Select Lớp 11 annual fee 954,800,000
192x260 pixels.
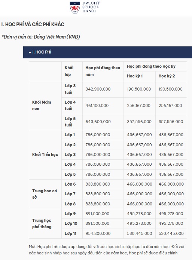click(98, 233)
